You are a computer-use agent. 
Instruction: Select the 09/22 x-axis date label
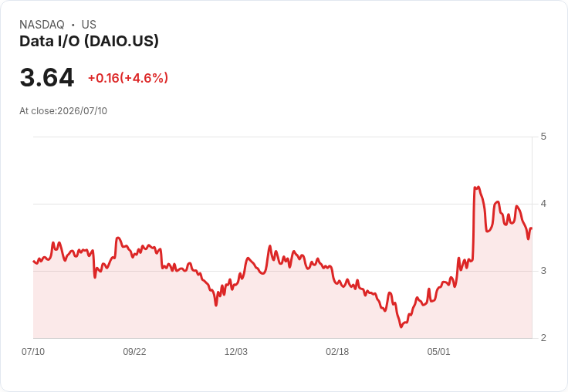coord(134,351)
